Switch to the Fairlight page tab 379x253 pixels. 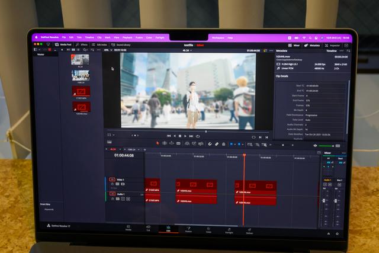(x=229, y=230)
